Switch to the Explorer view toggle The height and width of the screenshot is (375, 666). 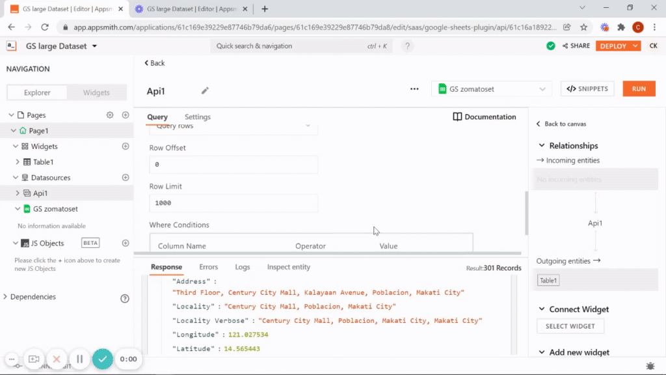point(37,92)
